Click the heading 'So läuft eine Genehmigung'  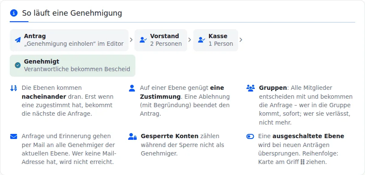[x=72, y=13]
